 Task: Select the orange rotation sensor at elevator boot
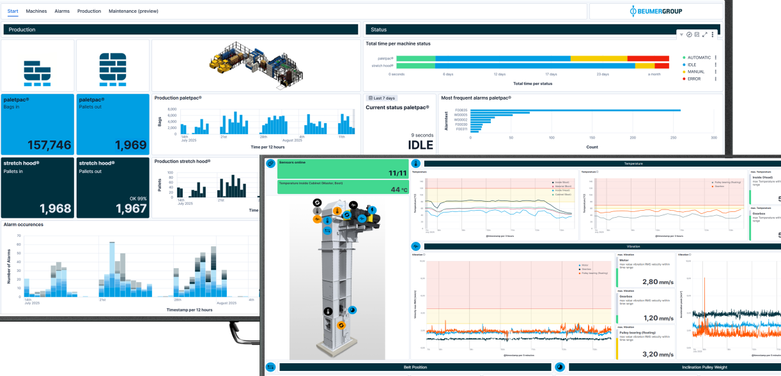point(341,326)
